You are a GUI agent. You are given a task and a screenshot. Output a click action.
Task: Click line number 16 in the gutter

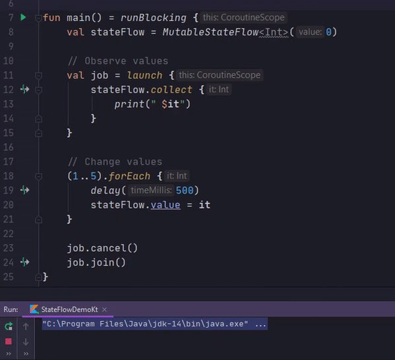(x=9, y=148)
